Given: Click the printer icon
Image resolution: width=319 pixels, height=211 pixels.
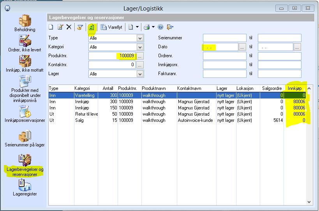Looking at the screenshot, I should point(147,27).
